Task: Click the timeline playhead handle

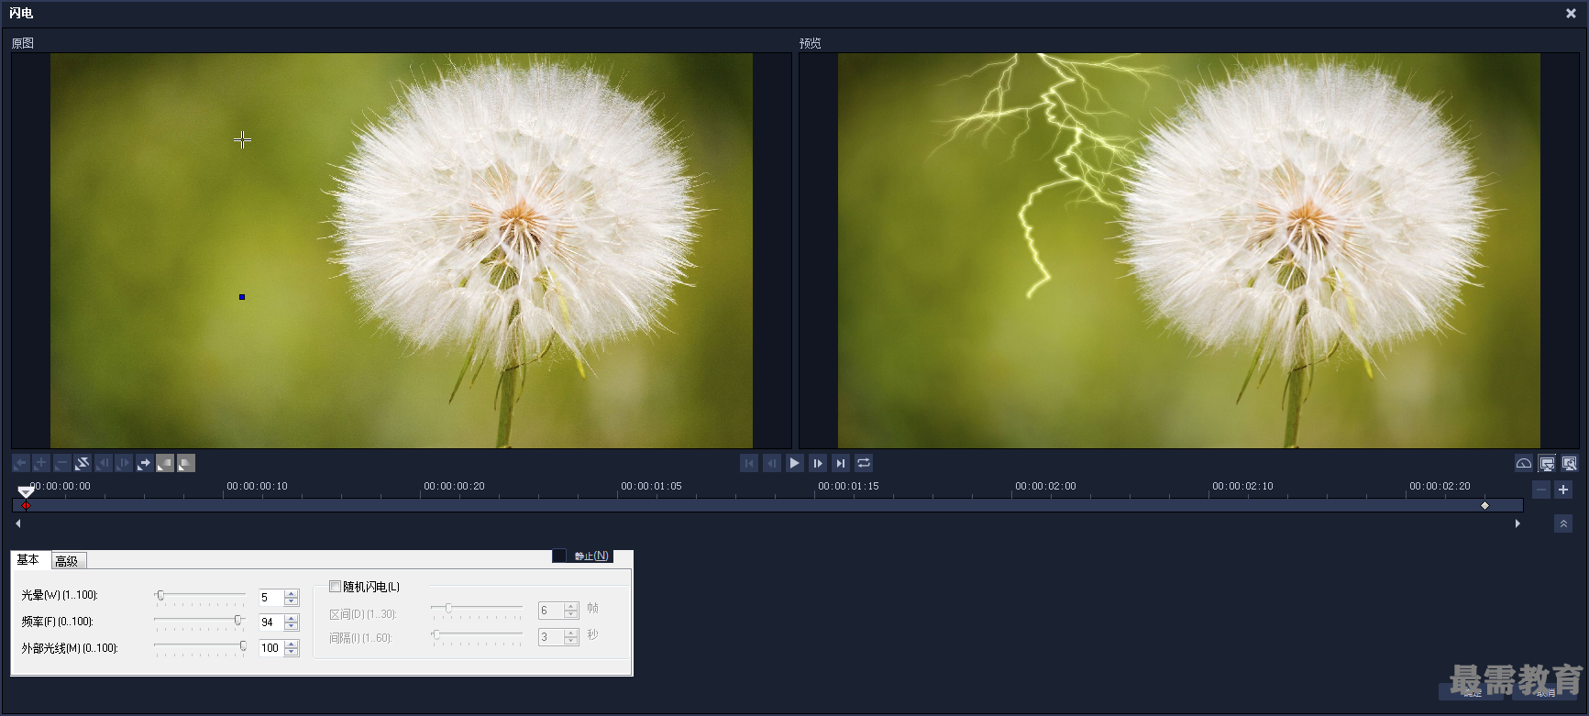Action: click(x=26, y=491)
